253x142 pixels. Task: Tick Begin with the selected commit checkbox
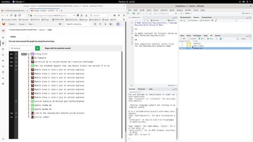coord(43,48)
